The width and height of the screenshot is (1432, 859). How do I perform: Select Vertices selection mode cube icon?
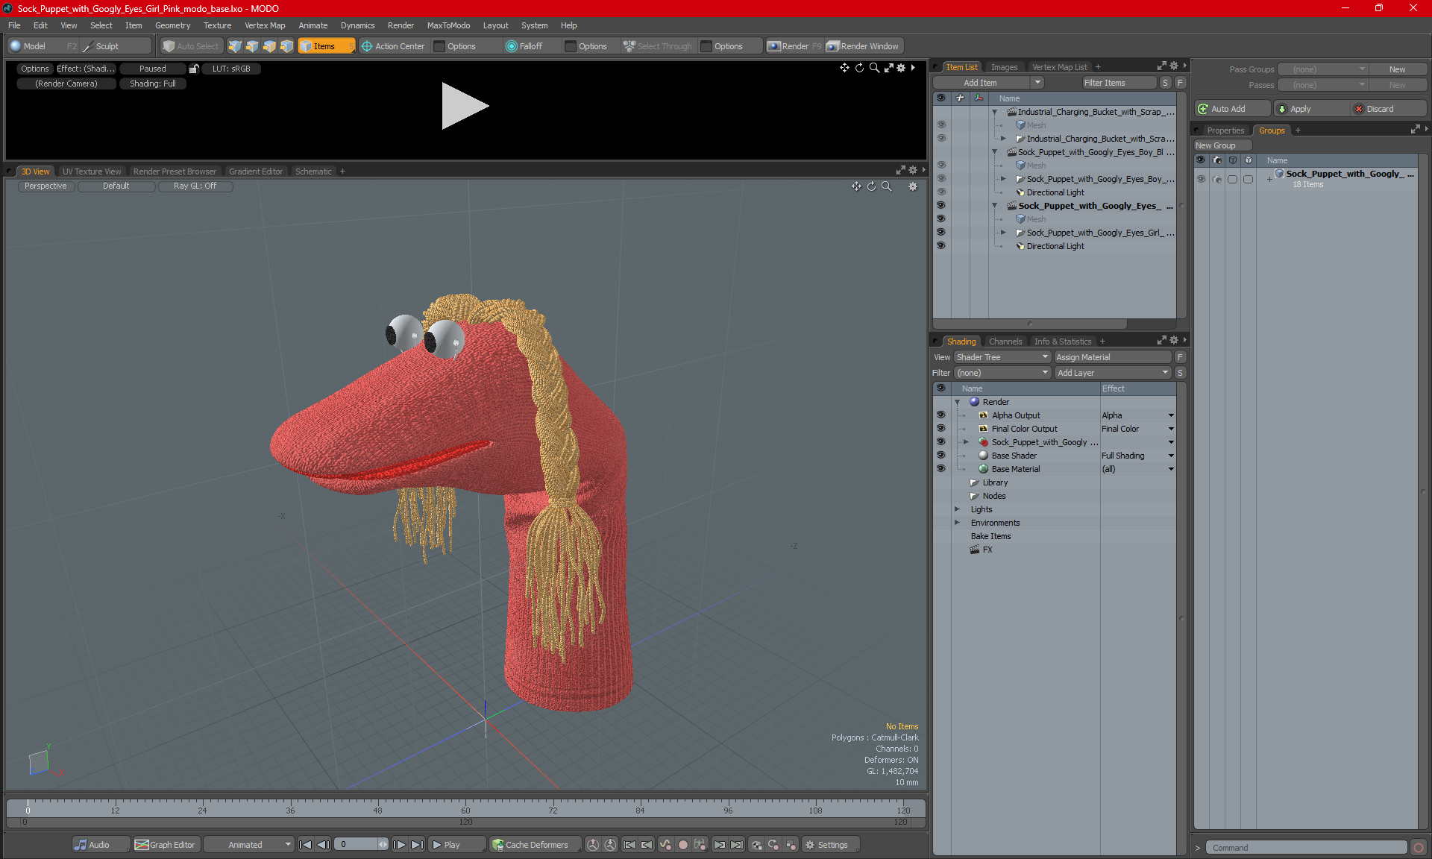235,46
